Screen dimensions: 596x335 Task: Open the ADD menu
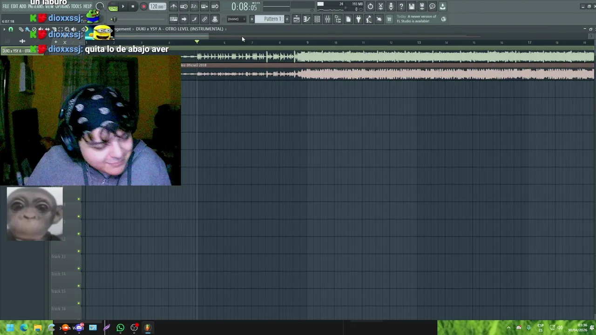tap(23, 7)
